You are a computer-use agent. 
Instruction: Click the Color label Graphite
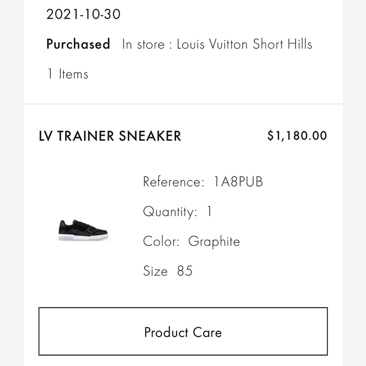coord(213,241)
